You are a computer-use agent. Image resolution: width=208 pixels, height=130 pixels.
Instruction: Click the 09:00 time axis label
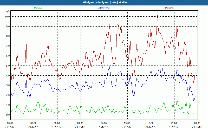pyautogui.click(x=80, y=123)
